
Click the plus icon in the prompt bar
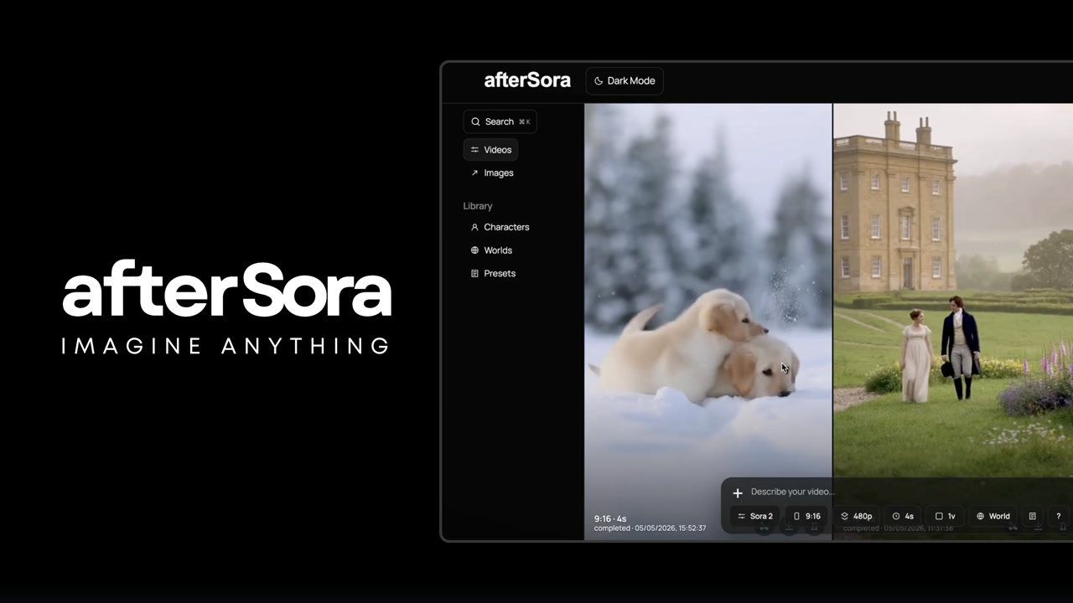click(x=738, y=492)
